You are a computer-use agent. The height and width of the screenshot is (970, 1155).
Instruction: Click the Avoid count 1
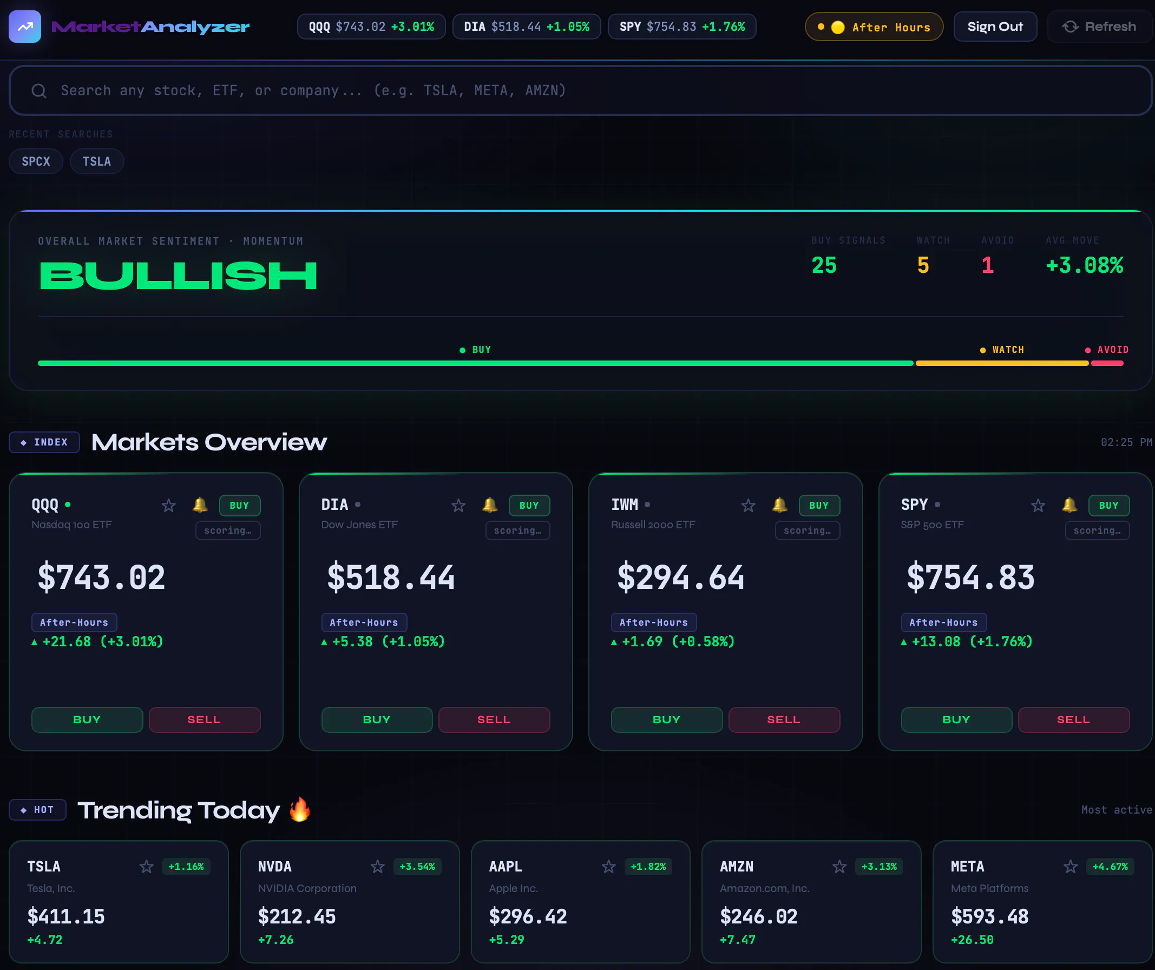(988, 266)
